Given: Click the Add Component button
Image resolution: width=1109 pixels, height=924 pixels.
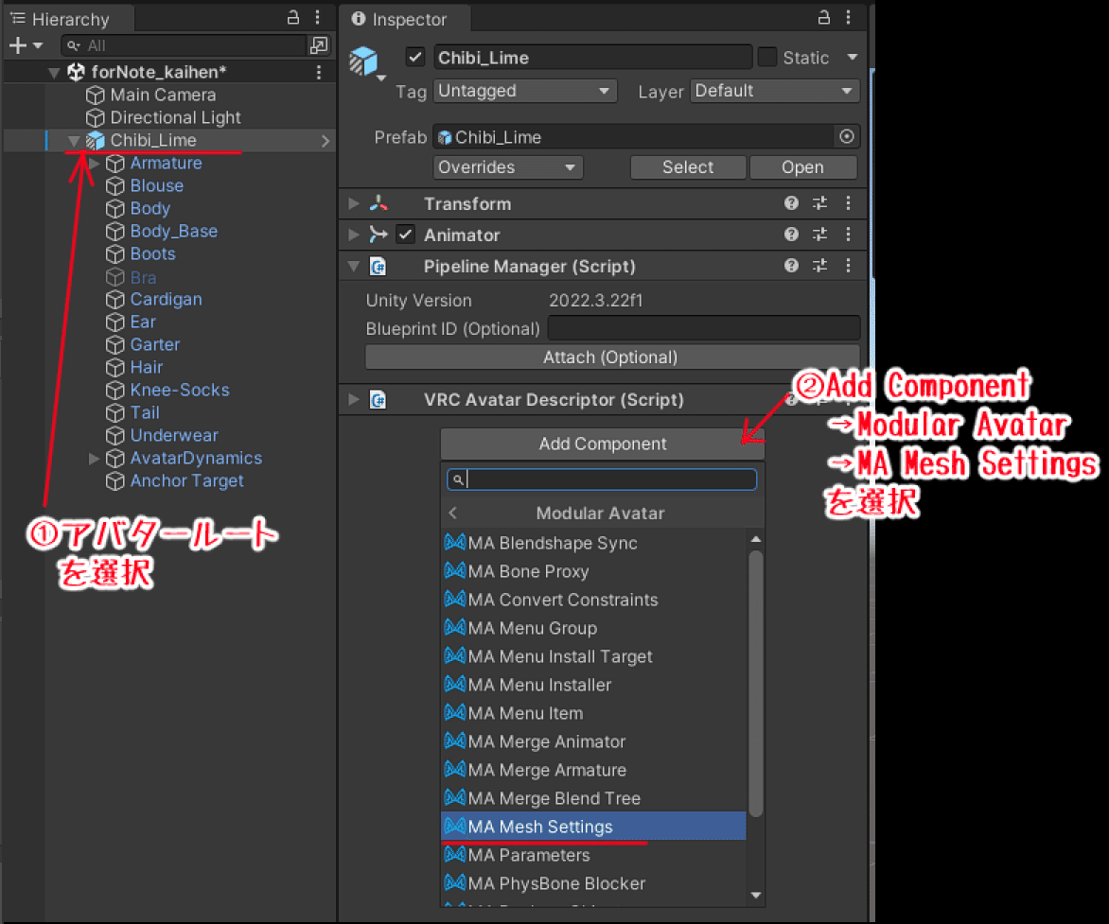Looking at the screenshot, I should tap(603, 444).
